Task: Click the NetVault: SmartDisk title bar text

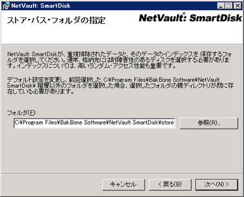Action: (41, 5)
